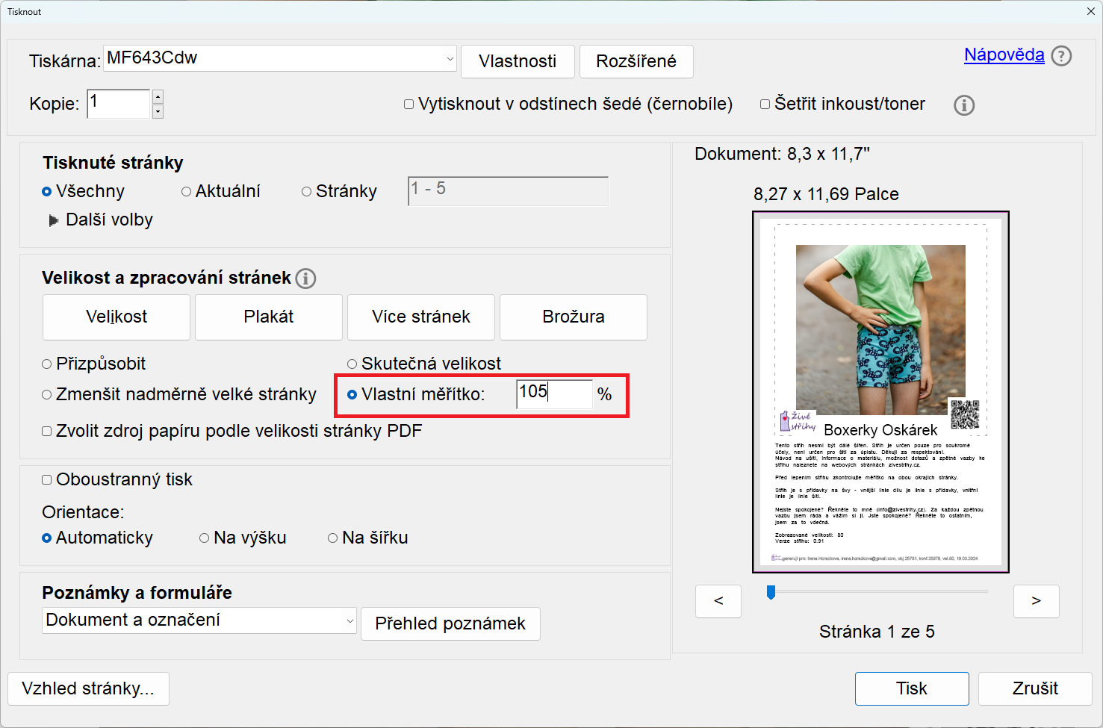Screen dimensions: 1103x728
Task: Enable Vytisknout v odstínech šedé checkbox
Action: click(409, 105)
